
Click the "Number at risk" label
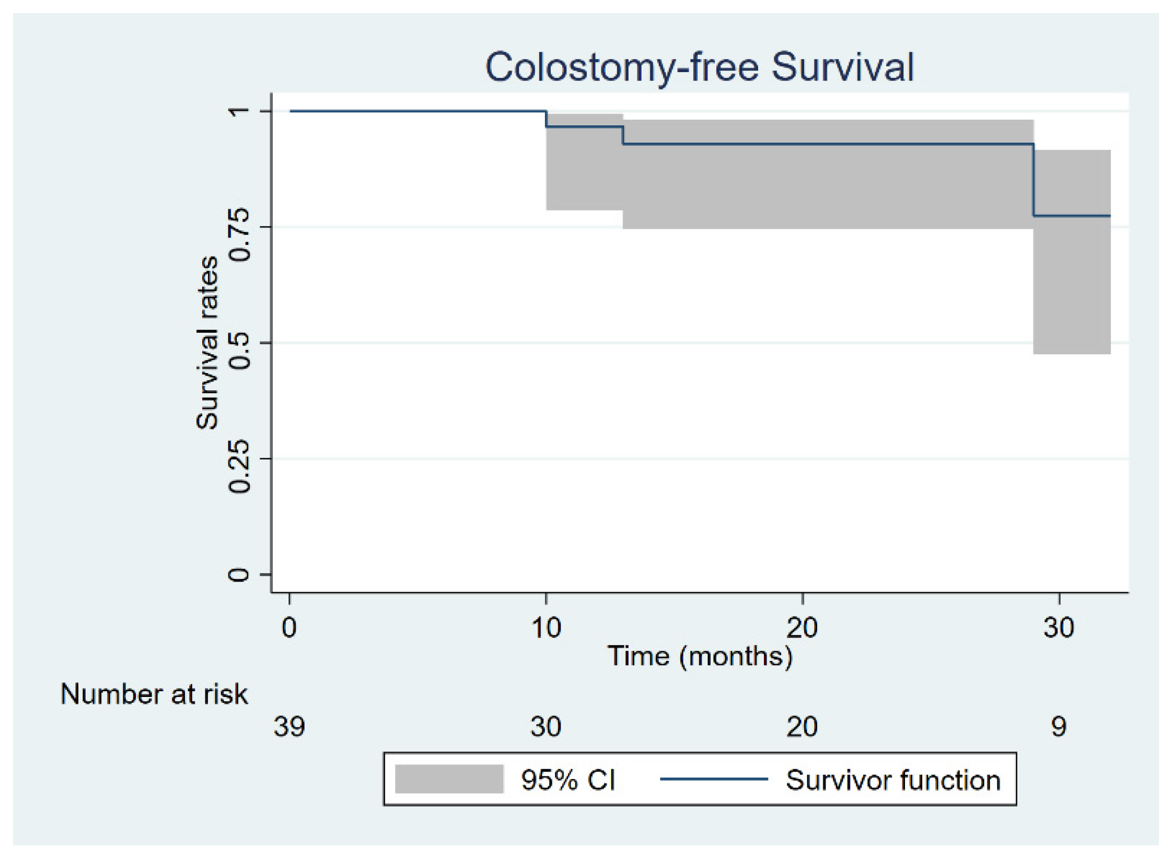[x=154, y=694]
